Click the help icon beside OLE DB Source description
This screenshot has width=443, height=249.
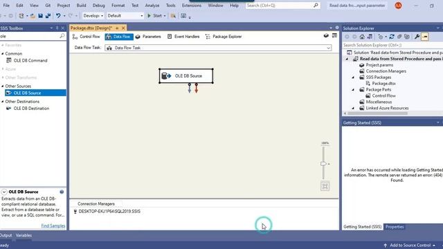point(62,192)
